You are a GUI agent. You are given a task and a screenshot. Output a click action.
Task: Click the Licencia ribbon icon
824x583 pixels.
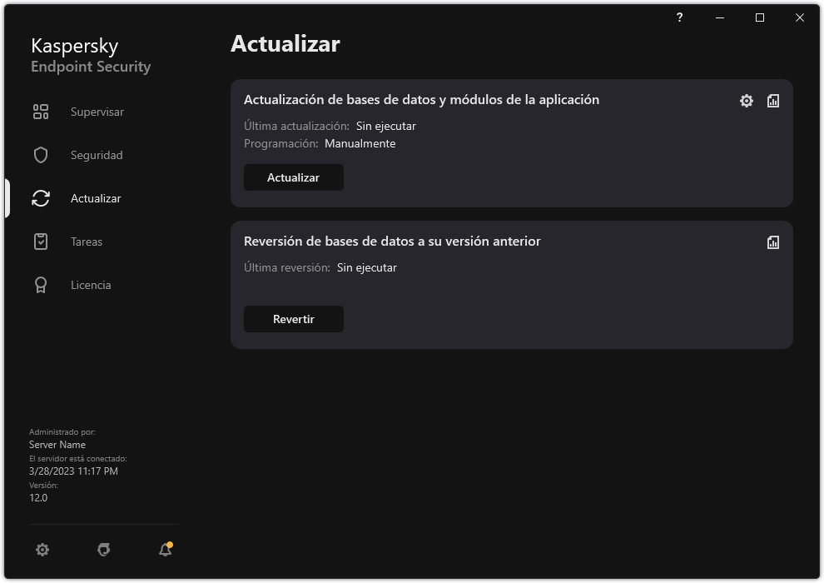tap(40, 284)
